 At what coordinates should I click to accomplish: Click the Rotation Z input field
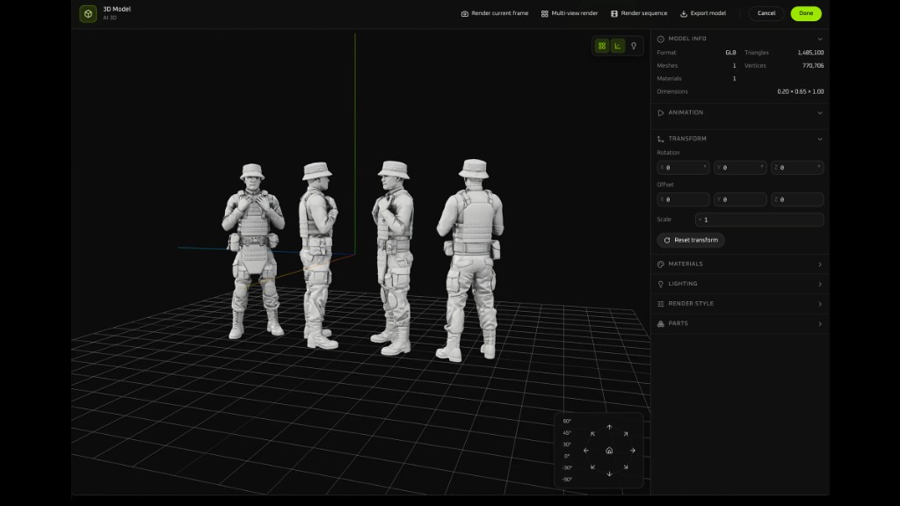(797, 168)
